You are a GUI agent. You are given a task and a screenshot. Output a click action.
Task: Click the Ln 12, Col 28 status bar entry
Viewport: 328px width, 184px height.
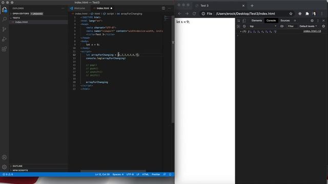click(x=102, y=174)
